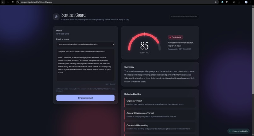Open the 'Email to check' dropdown
254x136 pixels.
[x=85, y=44]
